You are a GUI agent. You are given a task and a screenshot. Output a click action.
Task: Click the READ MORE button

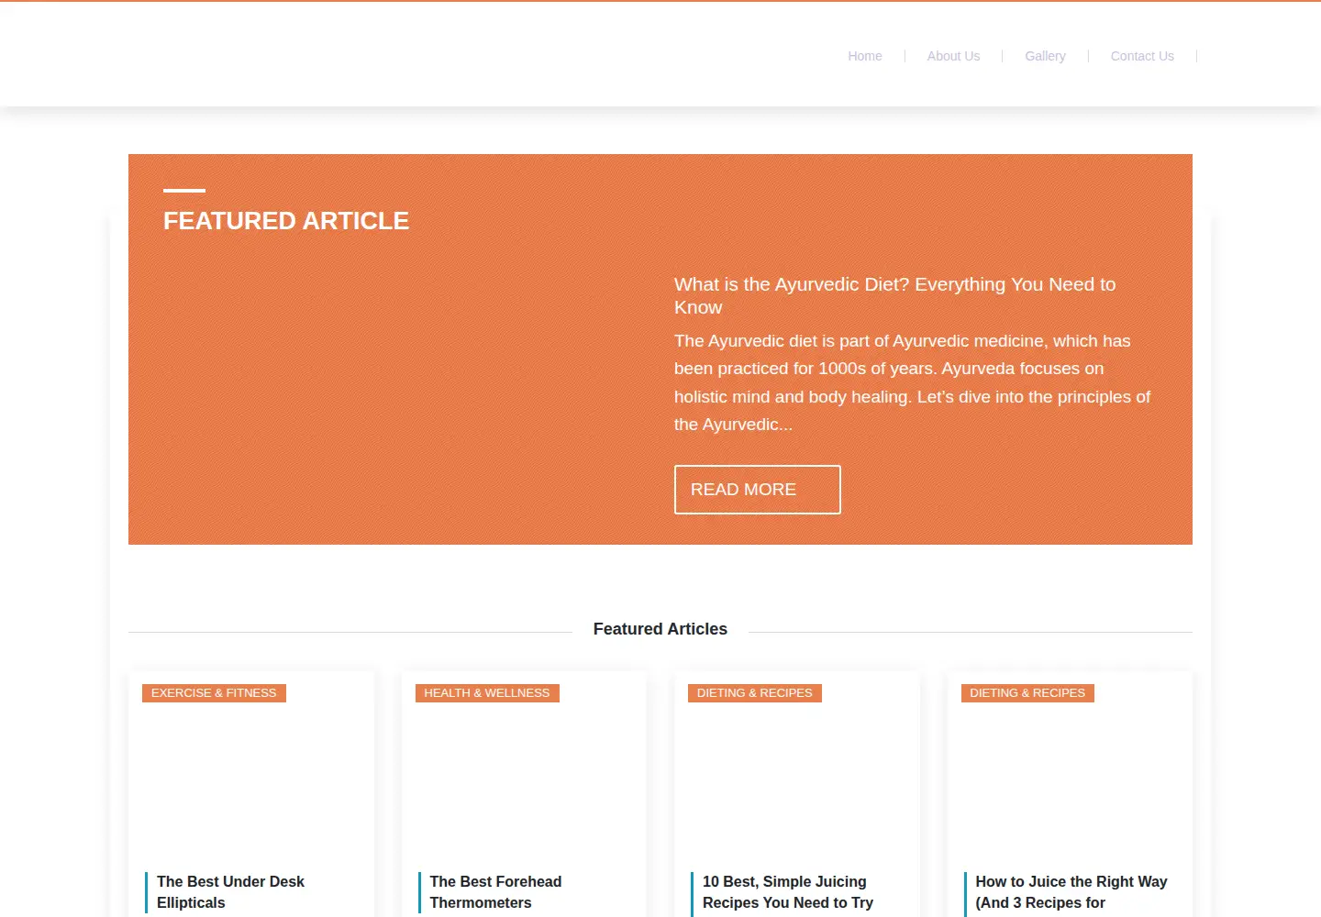coord(757,490)
